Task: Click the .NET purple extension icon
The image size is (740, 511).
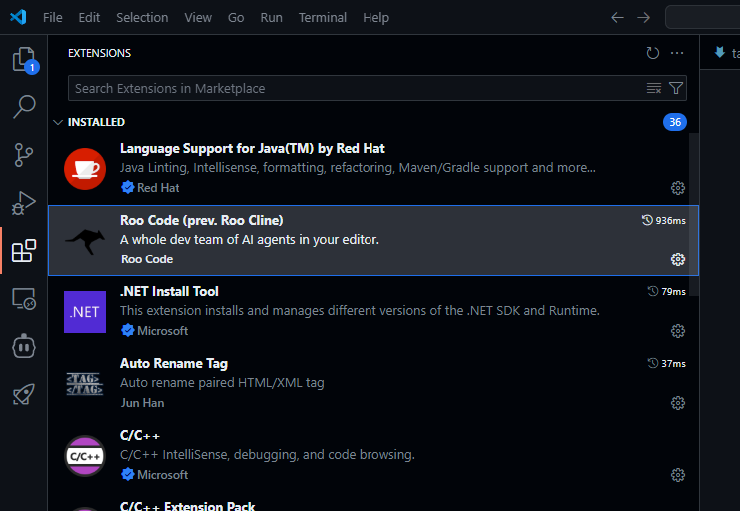Action: click(85, 312)
